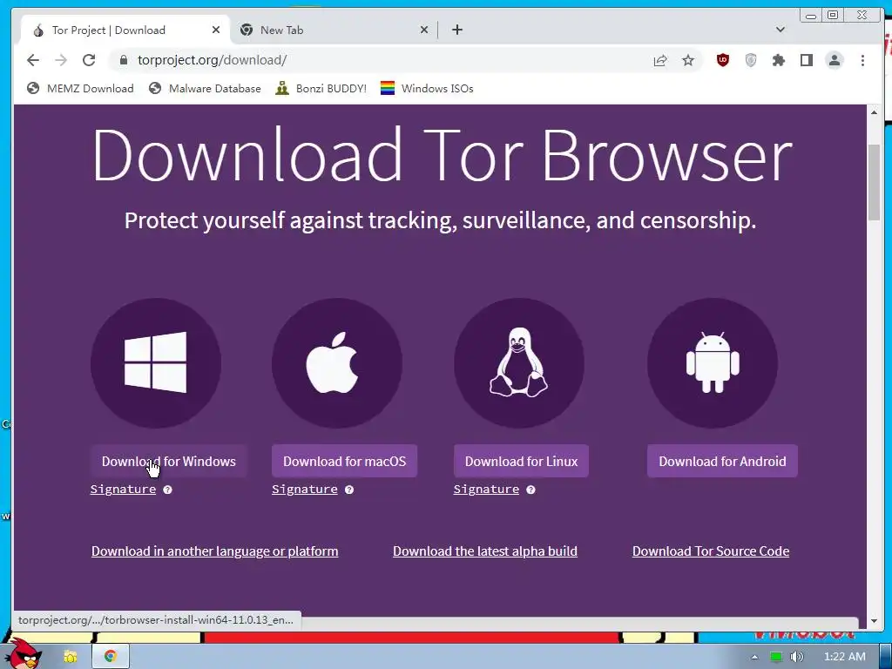The image size is (892, 669).
Task: Click help icon beside Linux Signature
Action: coord(530,490)
